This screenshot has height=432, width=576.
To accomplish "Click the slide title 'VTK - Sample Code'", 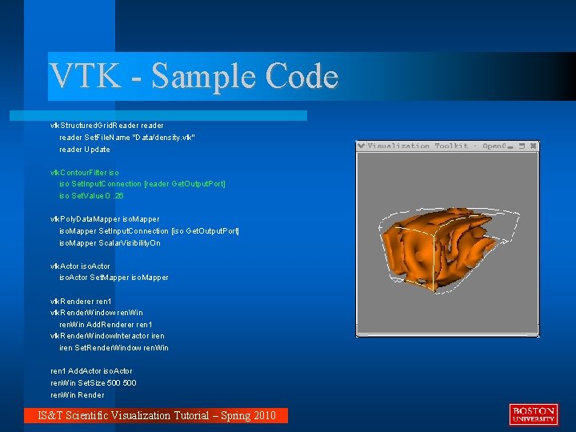I will (x=194, y=76).
